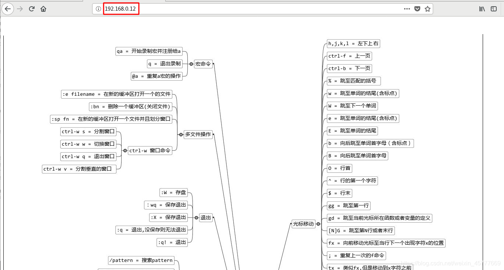
Task: Click node '/pattern = 搜索pattern'
Action: tap(141, 260)
